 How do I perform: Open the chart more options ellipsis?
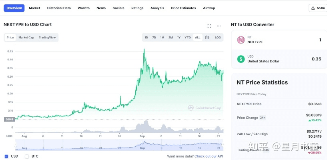tap(219, 26)
